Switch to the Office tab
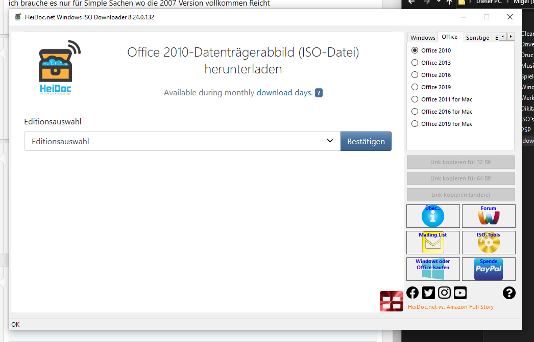This screenshot has height=342, width=534. (x=450, y=37)
